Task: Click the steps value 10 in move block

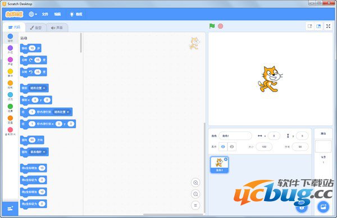Action: pyautogui.click(x=32, y=48)
